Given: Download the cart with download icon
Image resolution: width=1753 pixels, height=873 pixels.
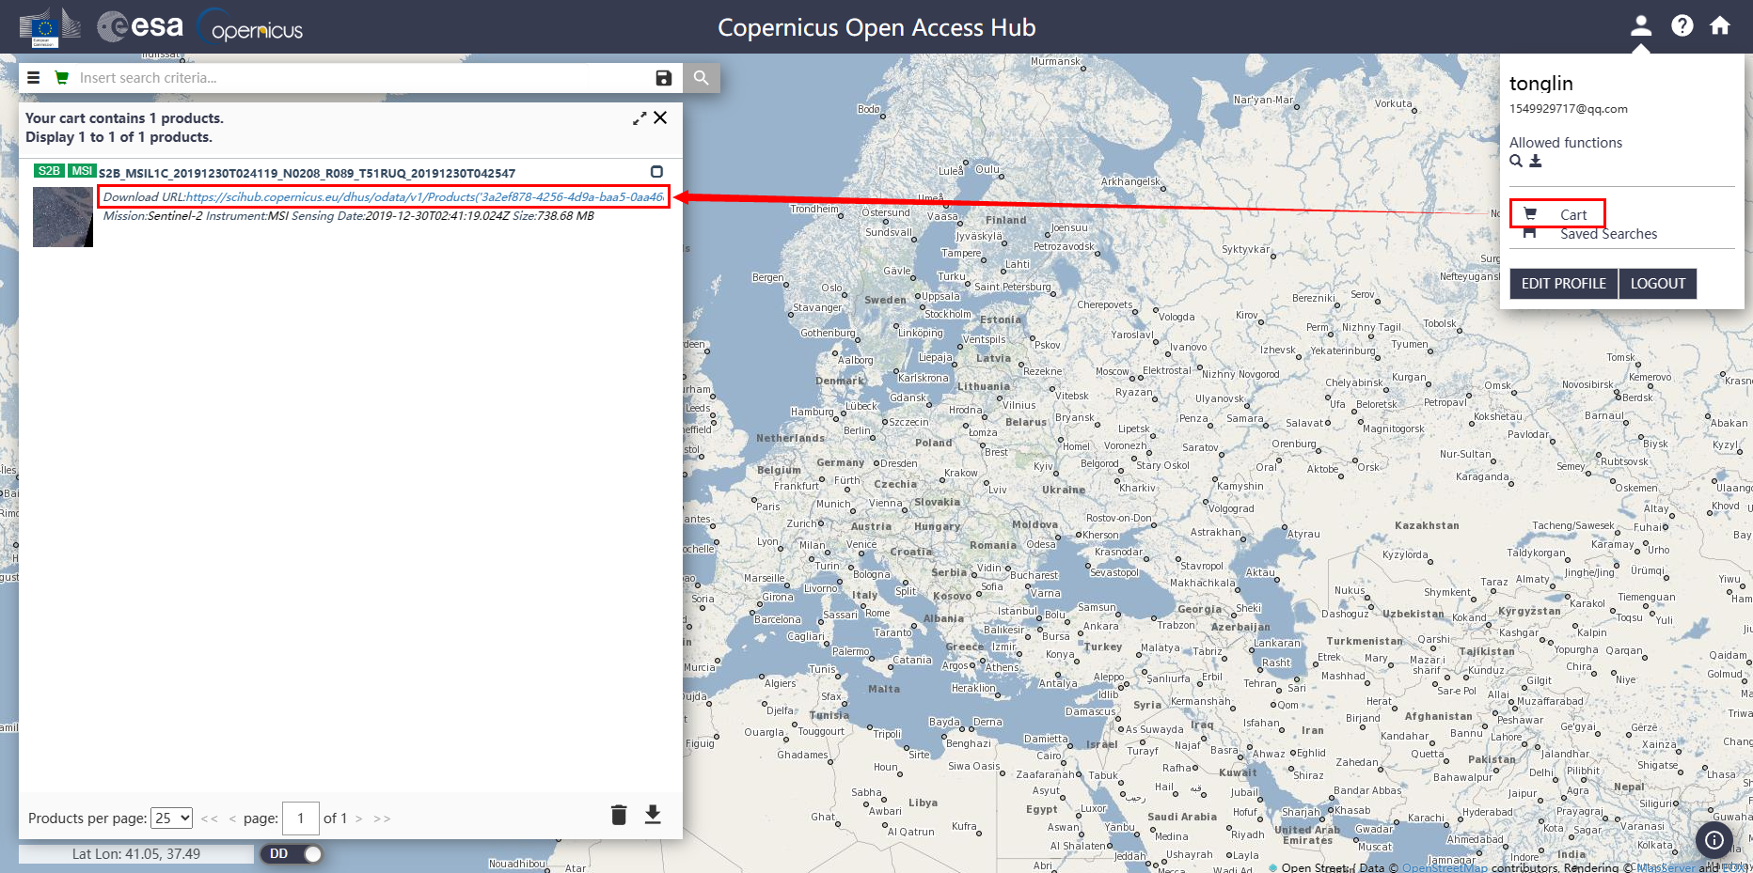Looking at the screenshot, I should click(x=653, y=815).
